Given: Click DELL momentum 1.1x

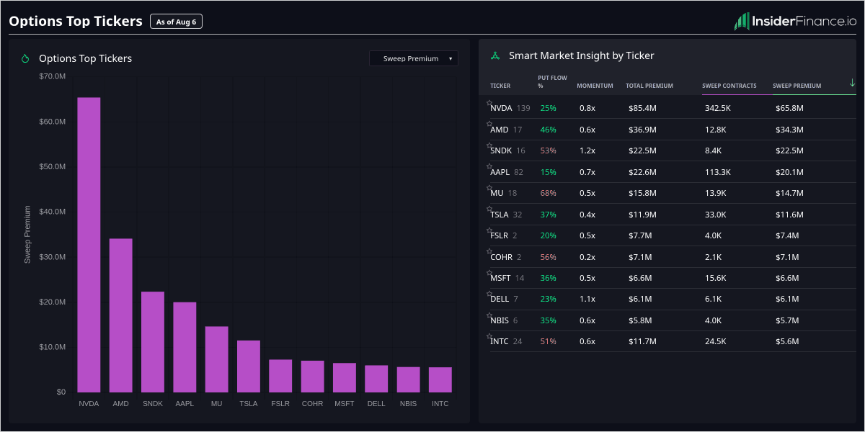Looking at the screenshot, I should point(587,299).
